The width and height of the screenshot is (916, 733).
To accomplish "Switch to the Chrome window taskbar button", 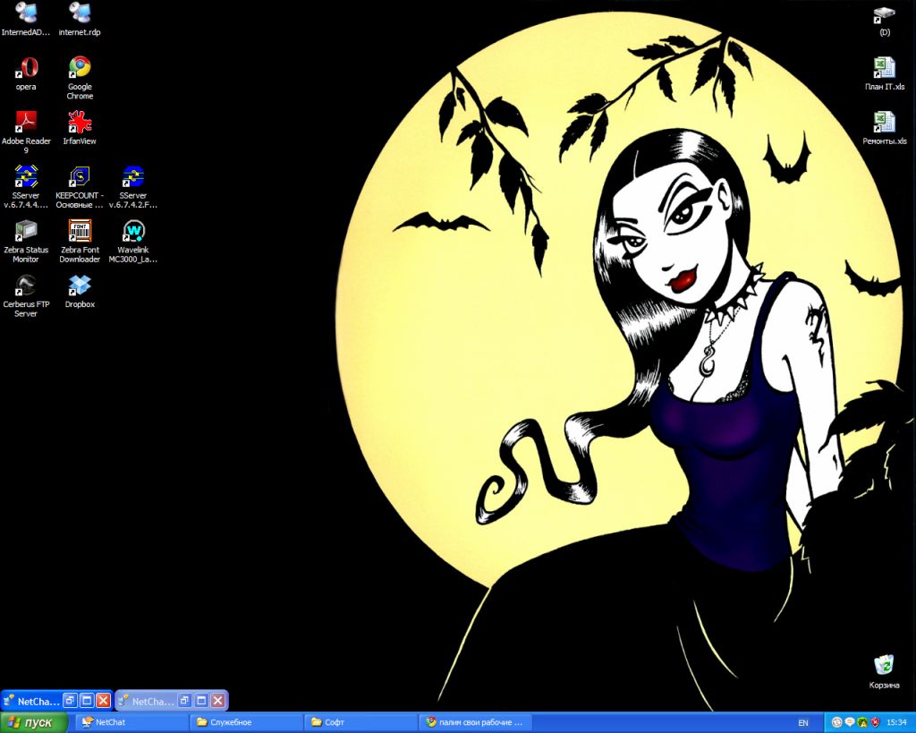I will (x=475, y=722).
